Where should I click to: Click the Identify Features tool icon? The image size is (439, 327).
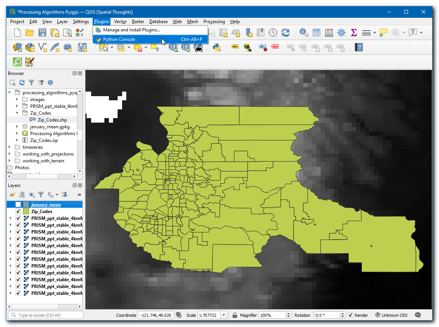[304, 33]
